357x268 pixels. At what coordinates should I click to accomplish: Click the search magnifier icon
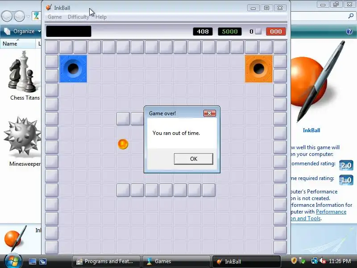click(351, 16)
